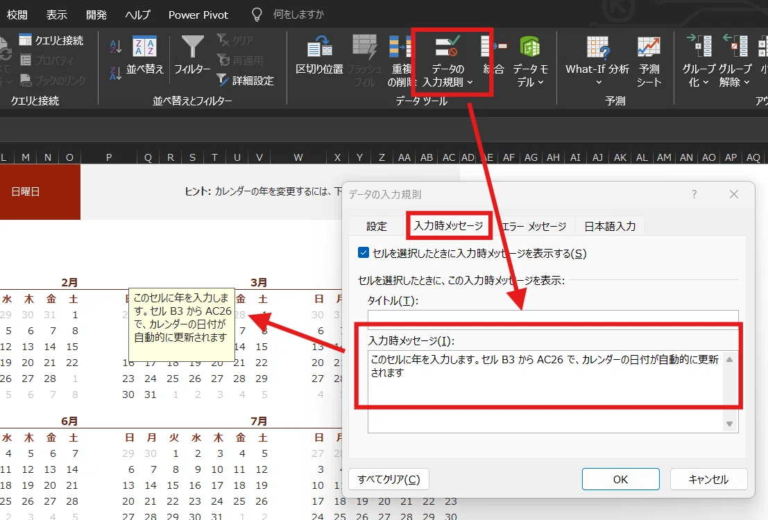Click the キャンセル button
Image resolution: width=768 pixels, height=520 pixels.
coord(708,479)
